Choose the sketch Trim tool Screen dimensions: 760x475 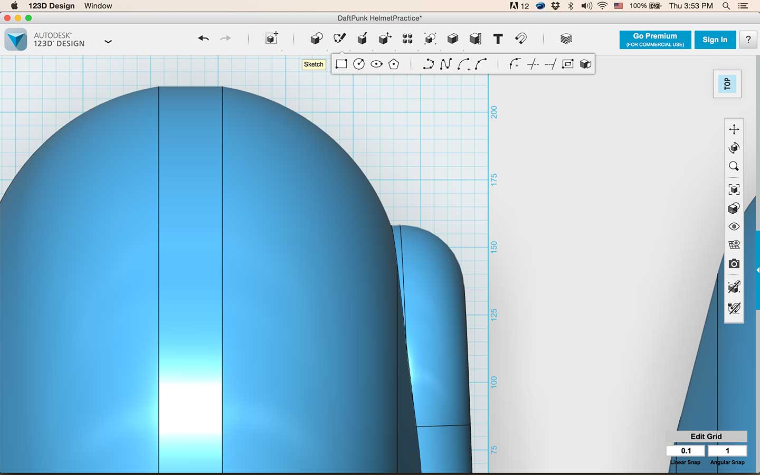coord(533,64)
